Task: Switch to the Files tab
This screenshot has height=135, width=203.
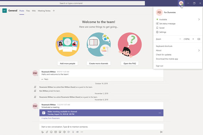Action: tap(28, 11)
